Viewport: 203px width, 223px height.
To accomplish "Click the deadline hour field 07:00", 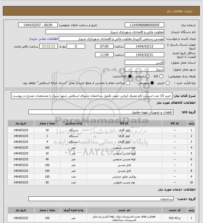I will (104, 46).
